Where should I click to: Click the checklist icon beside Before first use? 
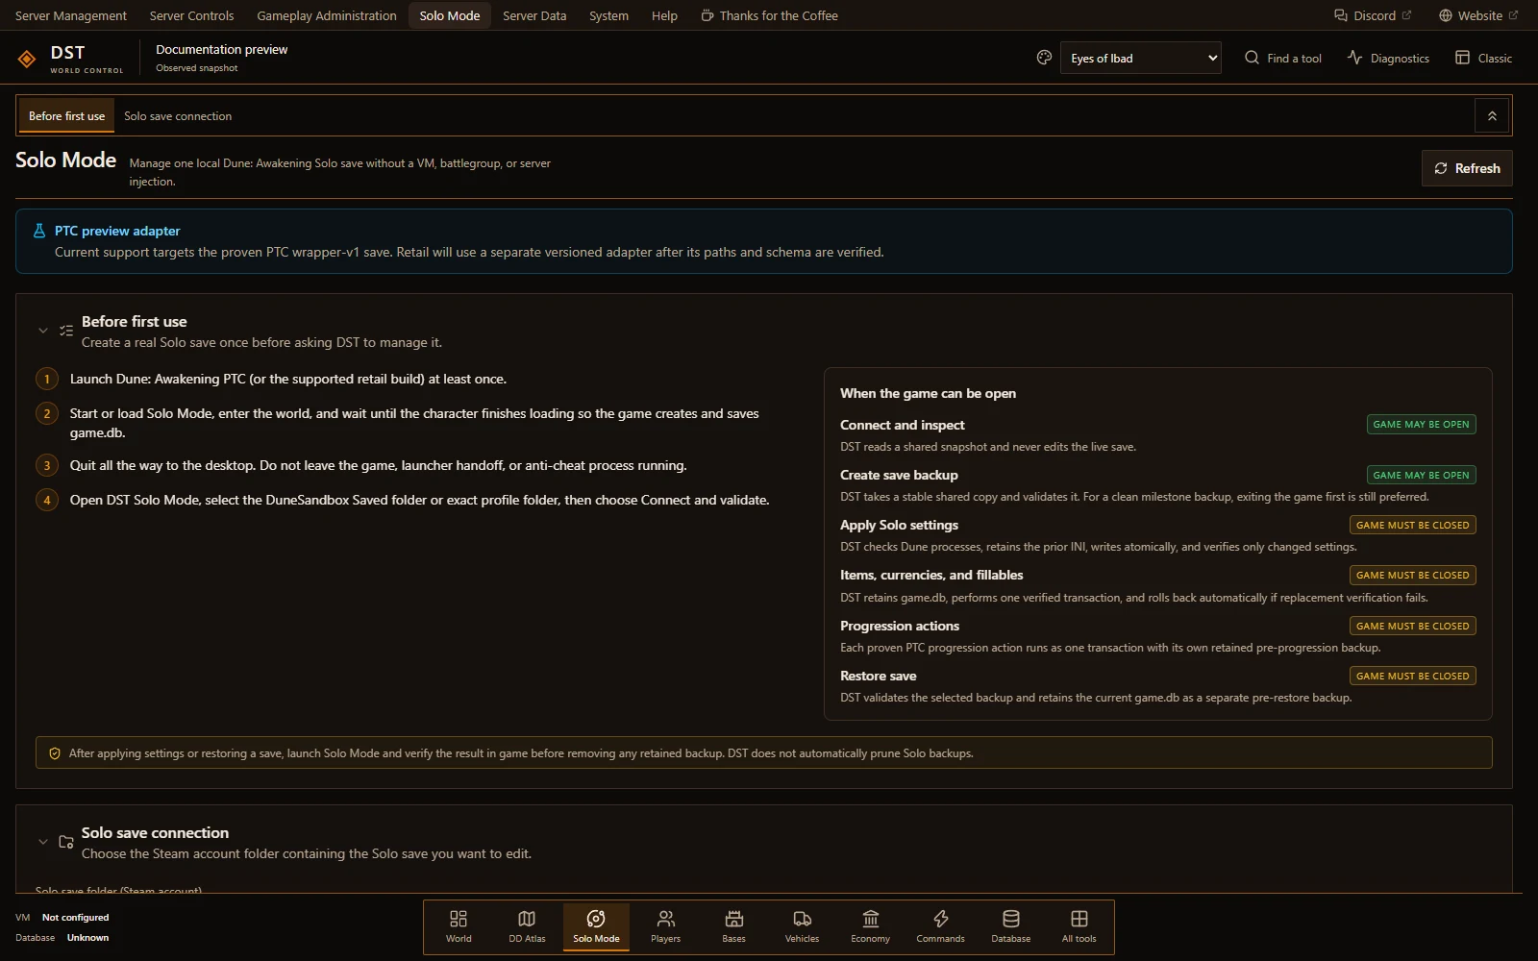tap(66, 331)
